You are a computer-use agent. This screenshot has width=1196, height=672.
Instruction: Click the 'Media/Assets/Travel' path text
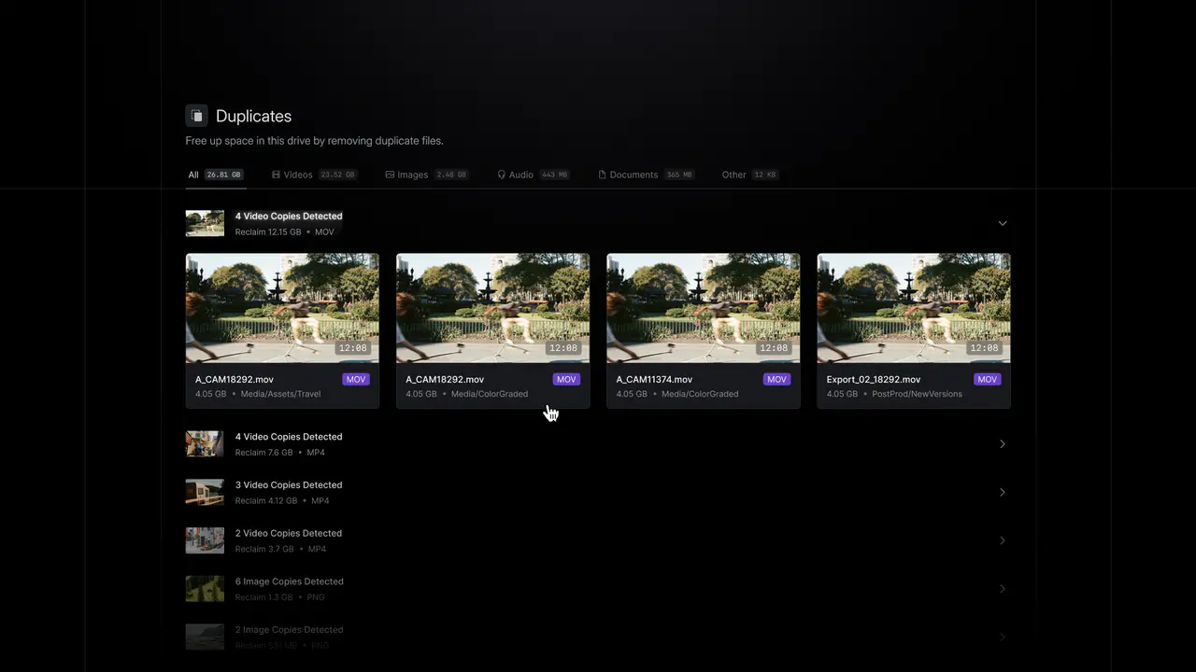[280, 394]
